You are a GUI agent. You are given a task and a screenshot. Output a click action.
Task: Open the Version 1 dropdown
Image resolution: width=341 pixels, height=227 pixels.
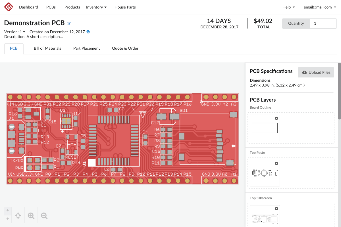click(14, 32)
